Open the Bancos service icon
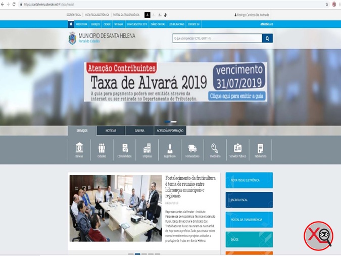341x256 pixels. (x=79, y=150)
